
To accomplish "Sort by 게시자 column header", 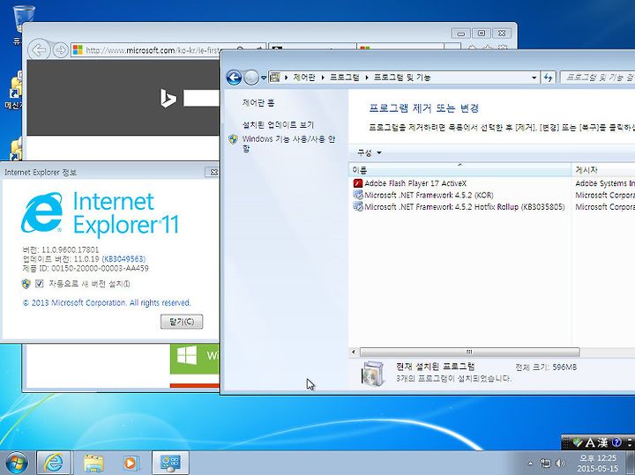I will [x=603, y=170].
